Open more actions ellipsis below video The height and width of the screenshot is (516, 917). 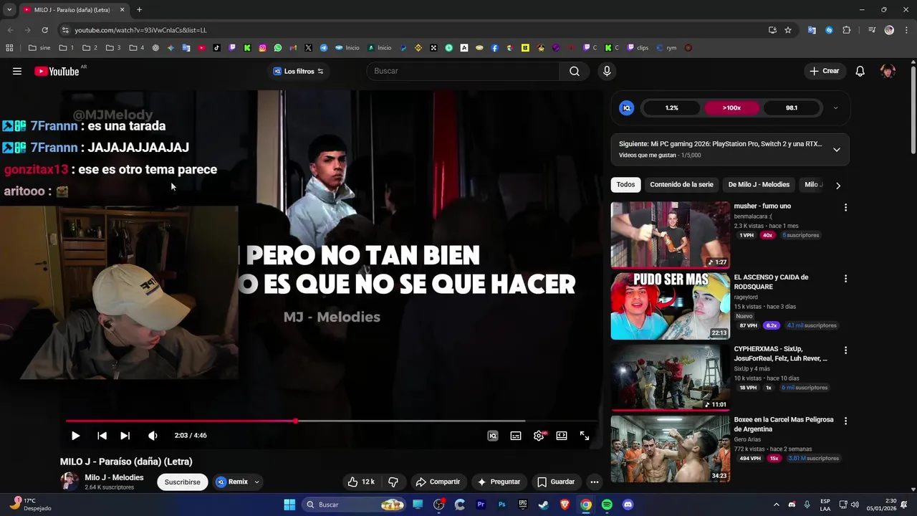[x=594, y=482]
